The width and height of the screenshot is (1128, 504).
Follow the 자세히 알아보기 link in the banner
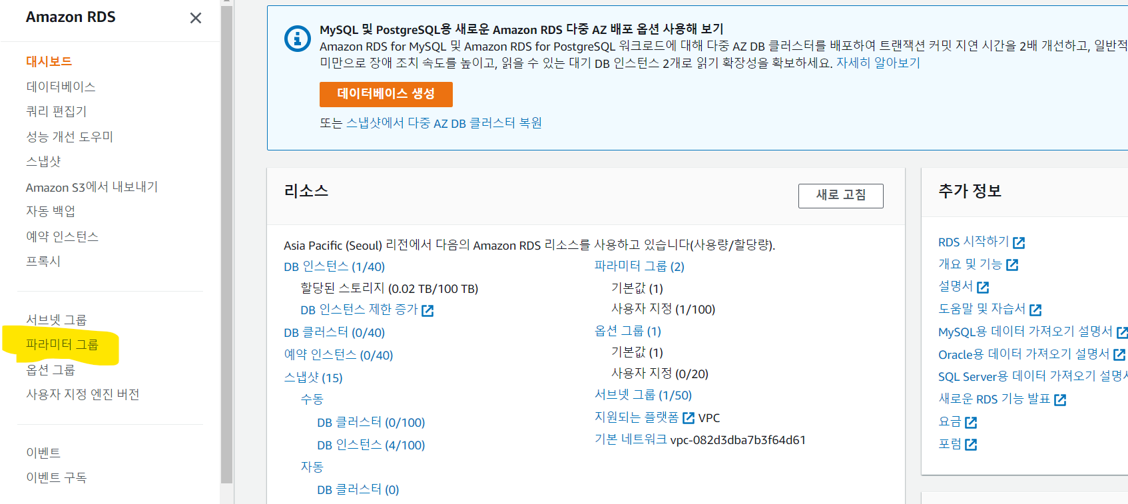coord(878,63)
